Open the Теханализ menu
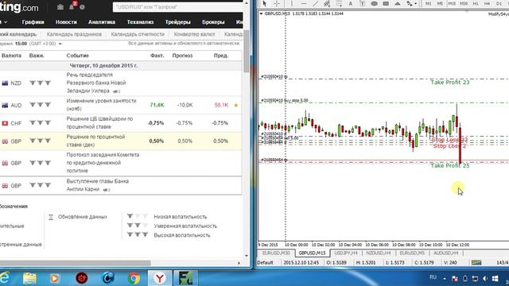509x286 pixels. pos(140,22)
